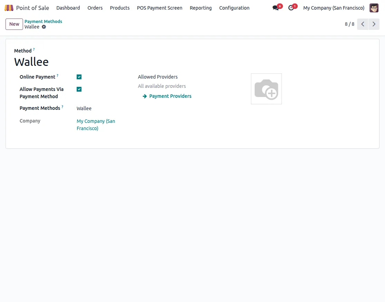Viewport: 385px width, 302px height.
Task: Open the Configuration menu
Action: [x=234, y=8]
